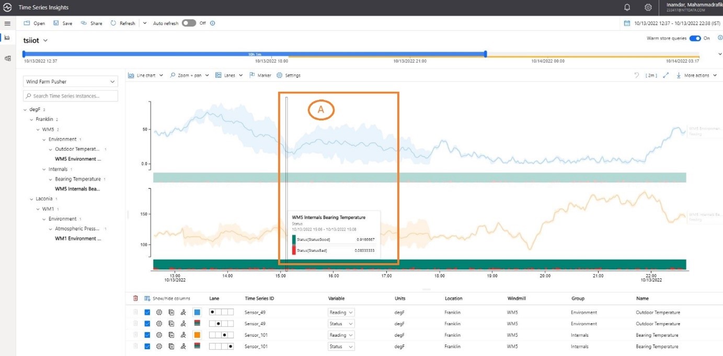
Task: Open the Lanes menu
Action: 229,75
